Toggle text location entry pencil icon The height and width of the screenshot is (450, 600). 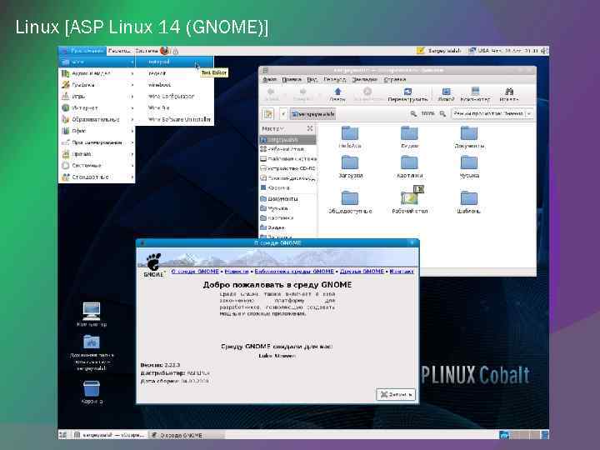[x=268, y=114]
